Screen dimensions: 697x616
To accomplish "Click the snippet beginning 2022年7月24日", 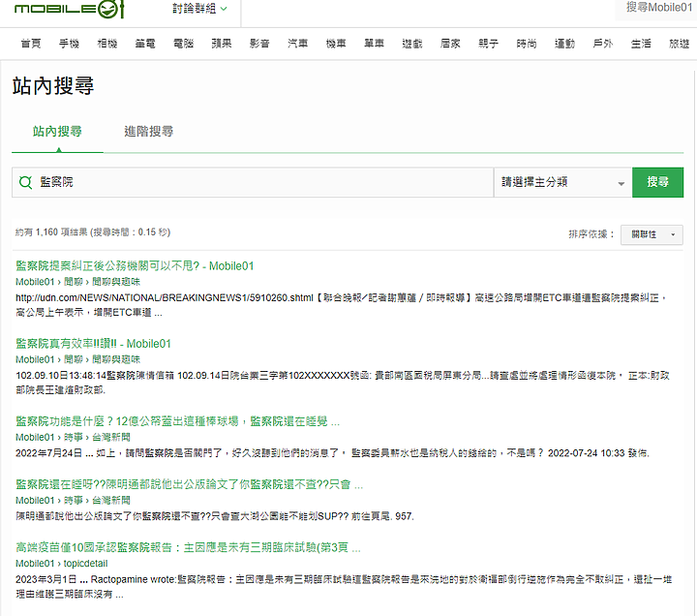I will [332, 453].
